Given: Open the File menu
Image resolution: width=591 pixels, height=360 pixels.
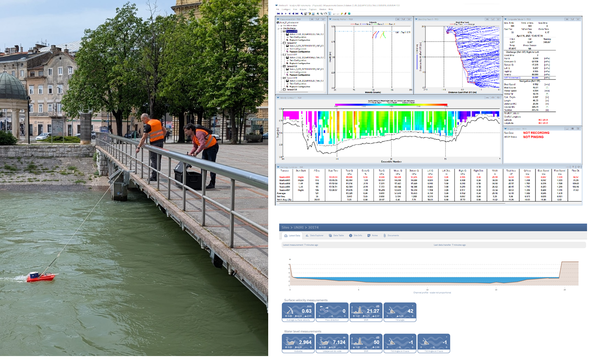Looking at the screenshot, I should 277,9.
